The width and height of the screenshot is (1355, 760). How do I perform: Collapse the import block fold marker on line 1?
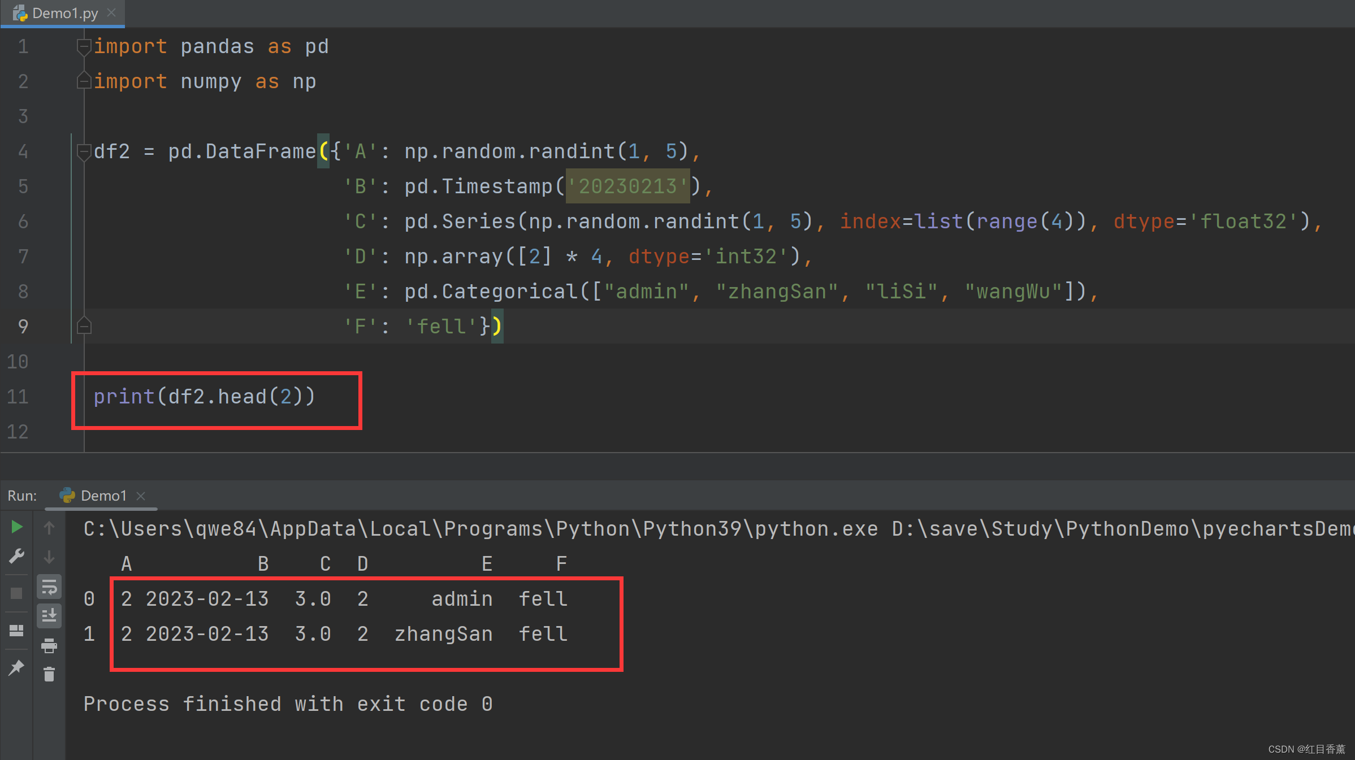[x=84, y=46]
